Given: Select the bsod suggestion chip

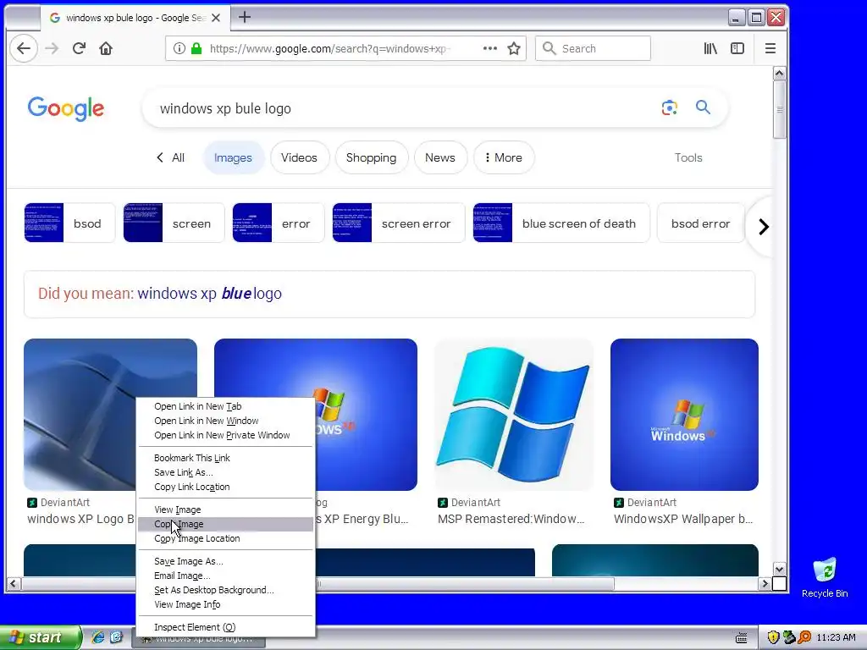Looking at the screenshot, I should (x=69, y=223).
